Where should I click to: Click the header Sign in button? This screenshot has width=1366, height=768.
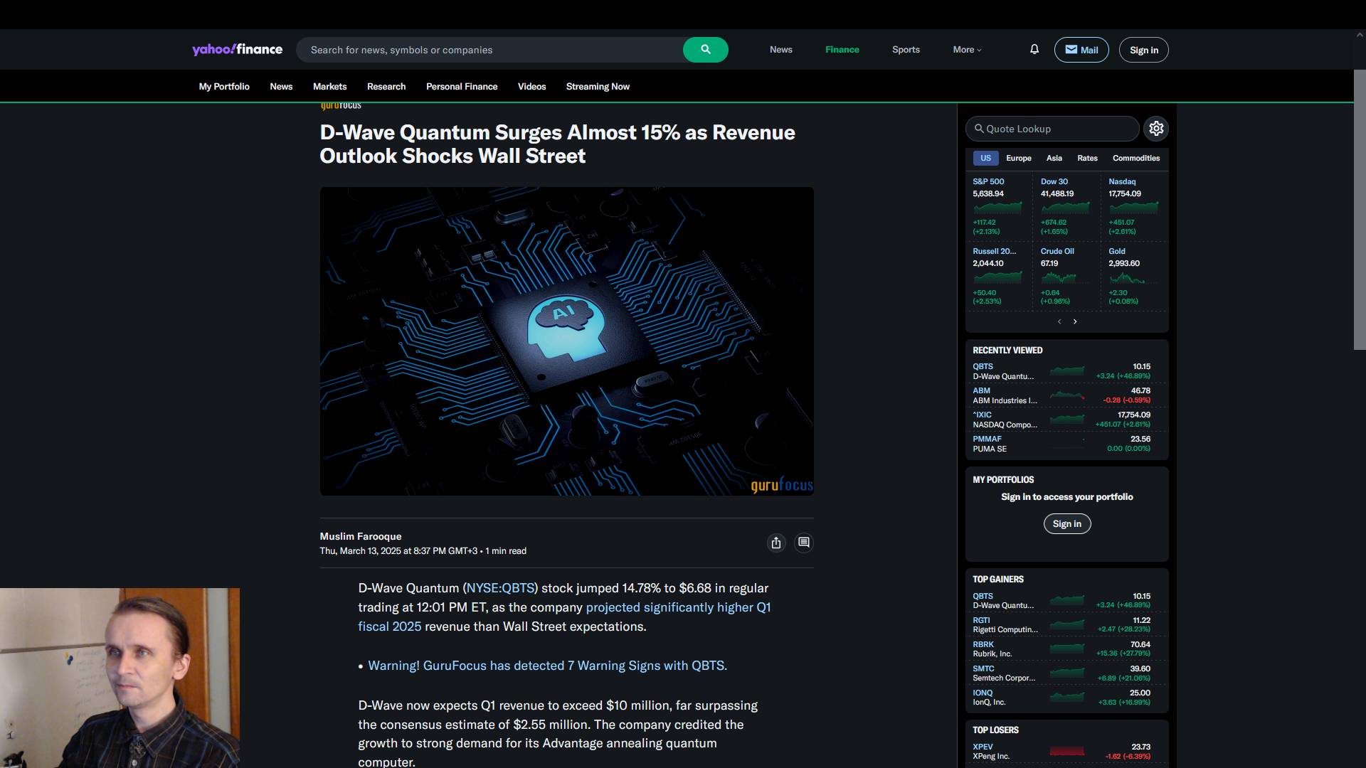click(x=1143, y=50)
